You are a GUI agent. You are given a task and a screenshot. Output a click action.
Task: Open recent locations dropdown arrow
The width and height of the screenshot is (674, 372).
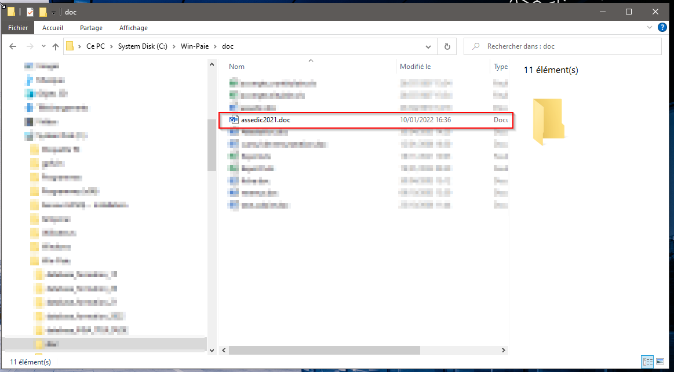click(42, 47)
